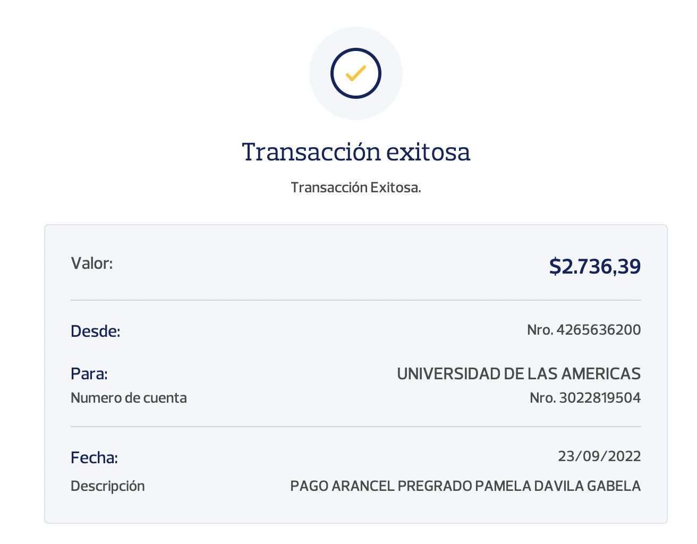This screenshot has width=697, height=544.
Task: Click the 'Descripción' label
Action: (108, 486)
